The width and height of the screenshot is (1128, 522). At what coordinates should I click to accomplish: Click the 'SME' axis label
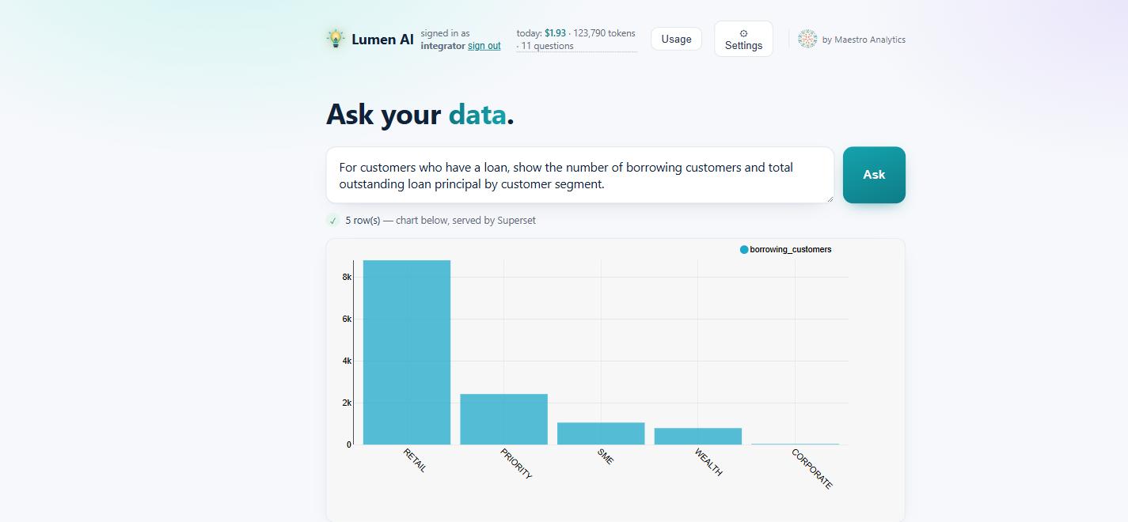(x=606, y=456)
